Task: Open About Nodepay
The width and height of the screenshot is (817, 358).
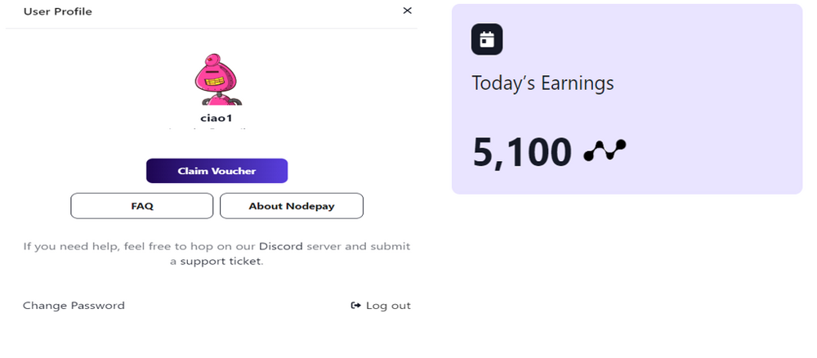Action: pos(291,206)
